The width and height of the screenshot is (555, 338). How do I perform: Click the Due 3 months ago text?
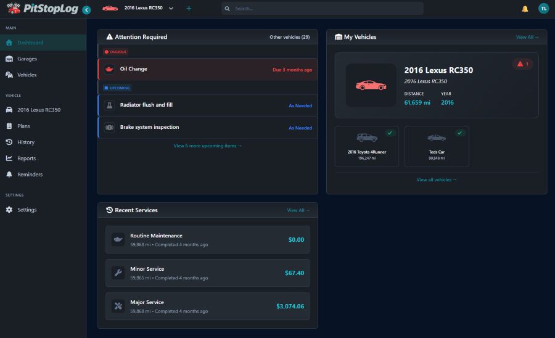(x=292, y=70)
